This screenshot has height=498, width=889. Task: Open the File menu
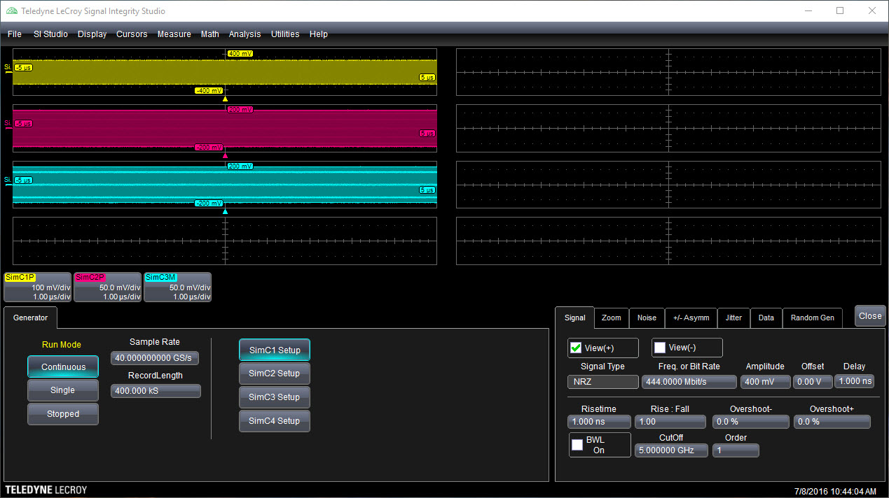click(15, 34)
